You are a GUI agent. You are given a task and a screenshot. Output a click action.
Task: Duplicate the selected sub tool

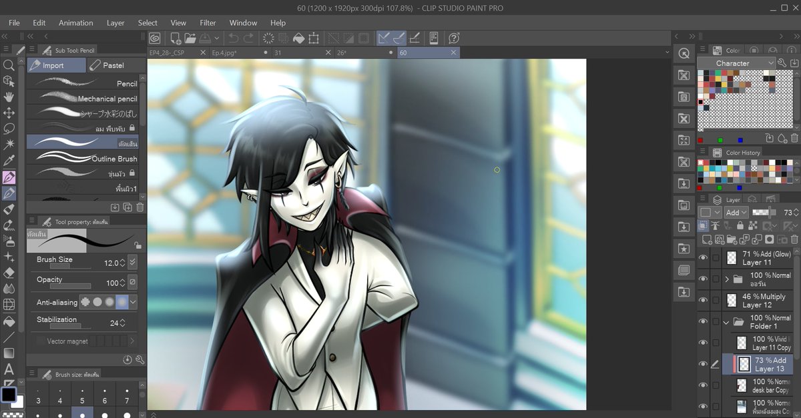127,208
